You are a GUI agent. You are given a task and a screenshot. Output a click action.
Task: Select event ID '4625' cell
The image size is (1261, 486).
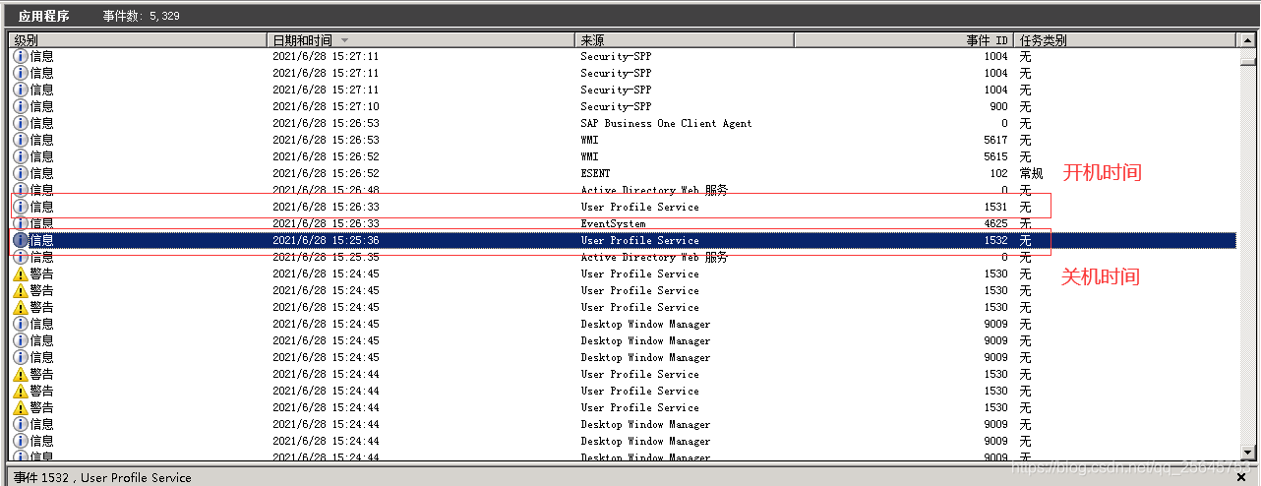pyautogui.click(x=995, y=223)
